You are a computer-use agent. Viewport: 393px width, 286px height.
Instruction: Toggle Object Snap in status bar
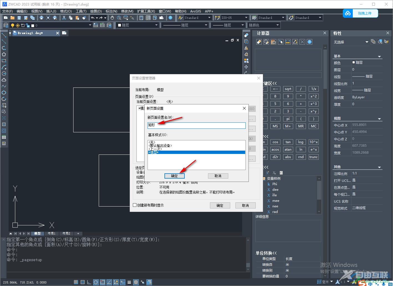tap(103, 282)
